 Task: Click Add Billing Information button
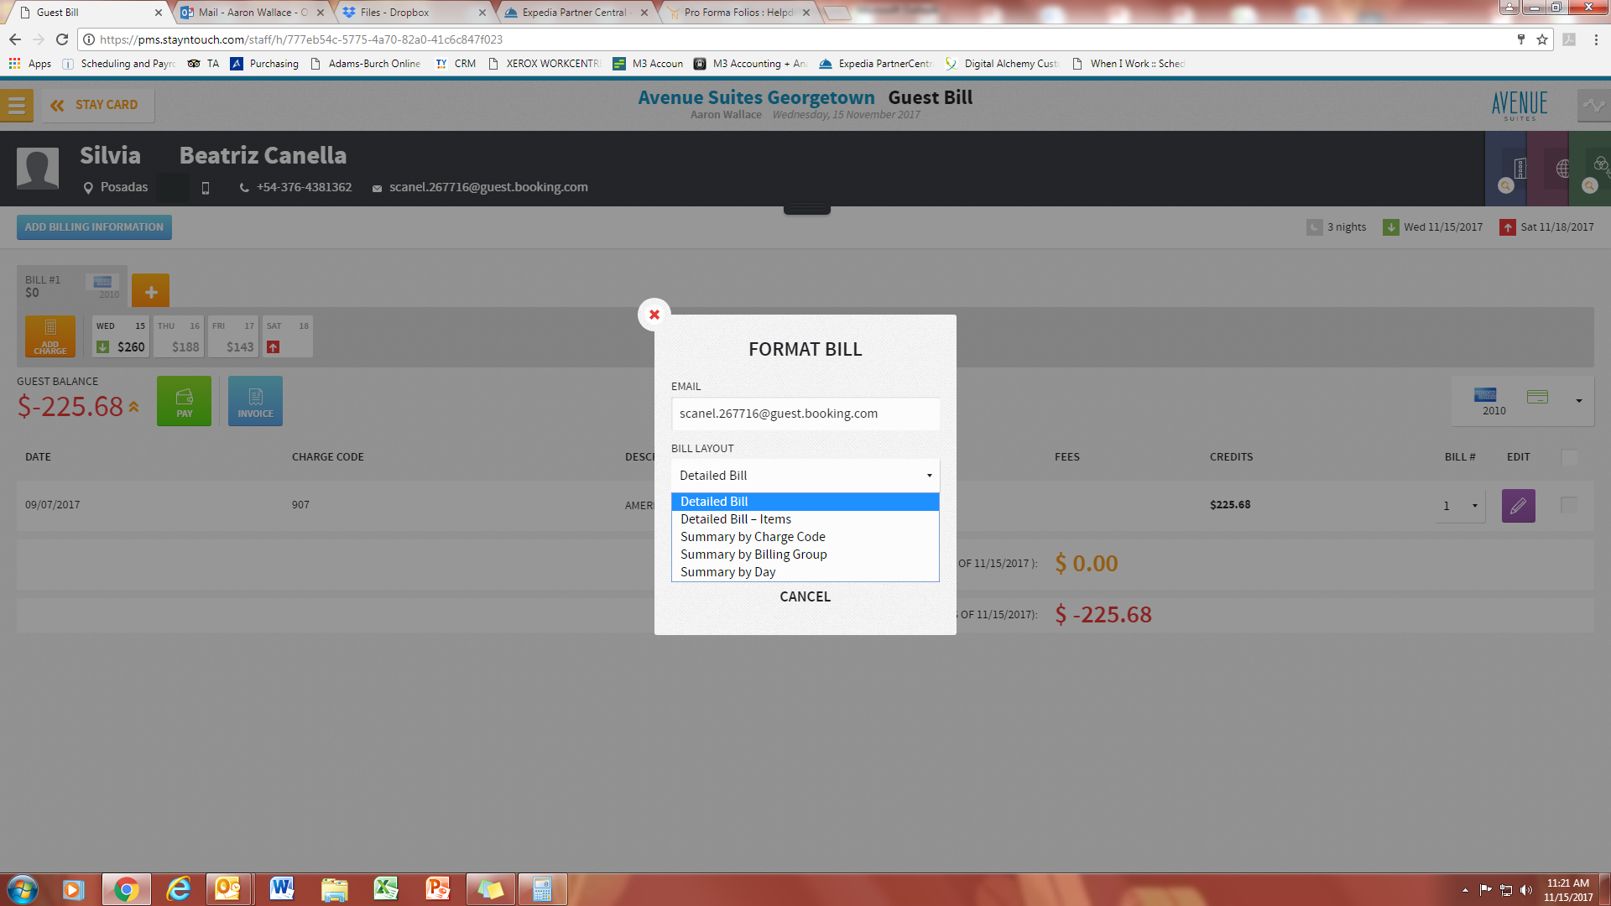(94, 227)
